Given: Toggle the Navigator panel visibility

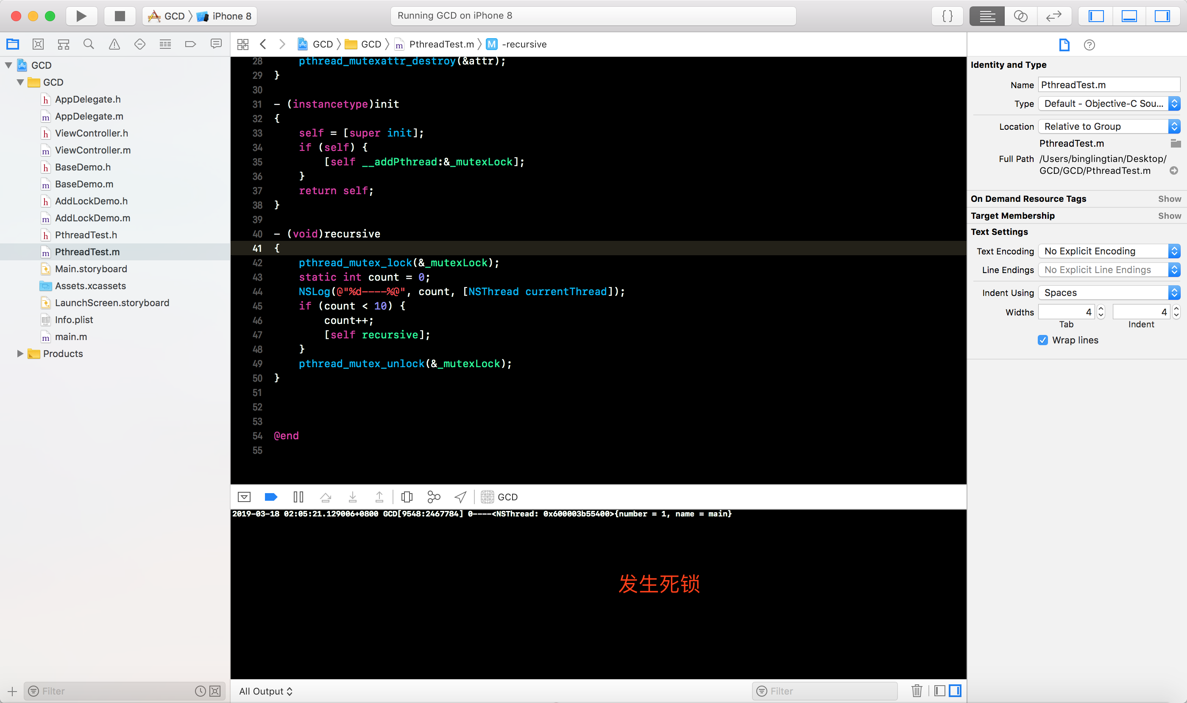Looking at the screenshot, I should pyautogui.click(x=1095, y=16).
